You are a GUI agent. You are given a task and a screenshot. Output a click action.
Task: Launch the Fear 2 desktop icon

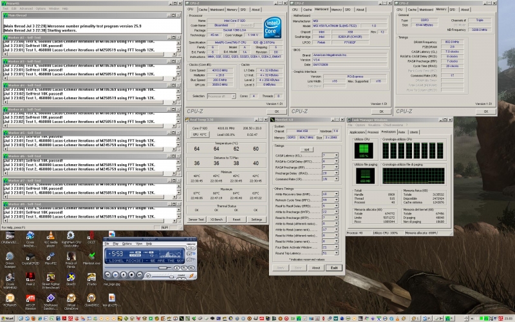point(30,278)
